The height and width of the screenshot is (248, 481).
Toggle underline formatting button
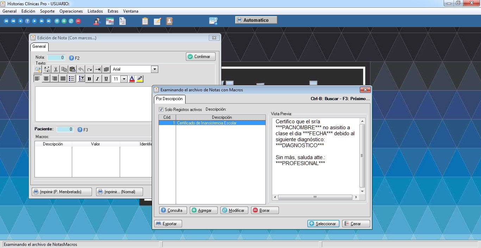coord(106,79)
